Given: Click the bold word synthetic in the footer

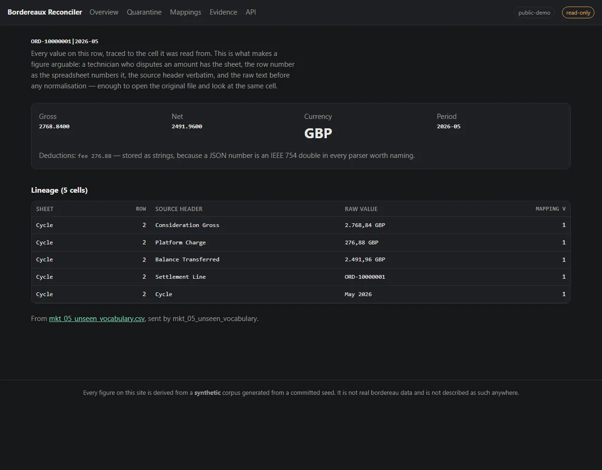Looking at the screenshot, I should point(207,392).
